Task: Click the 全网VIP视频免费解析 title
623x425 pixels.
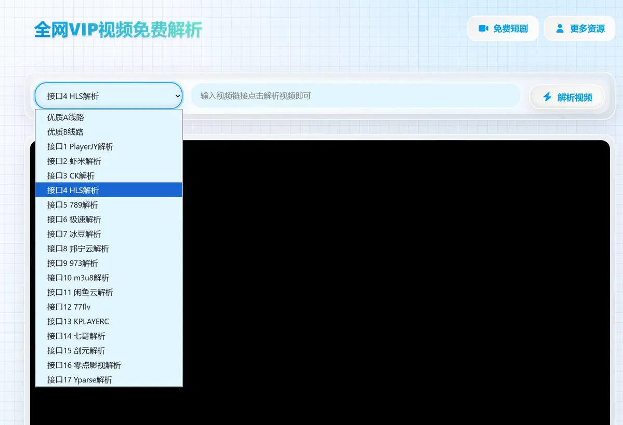Action: 118,30
